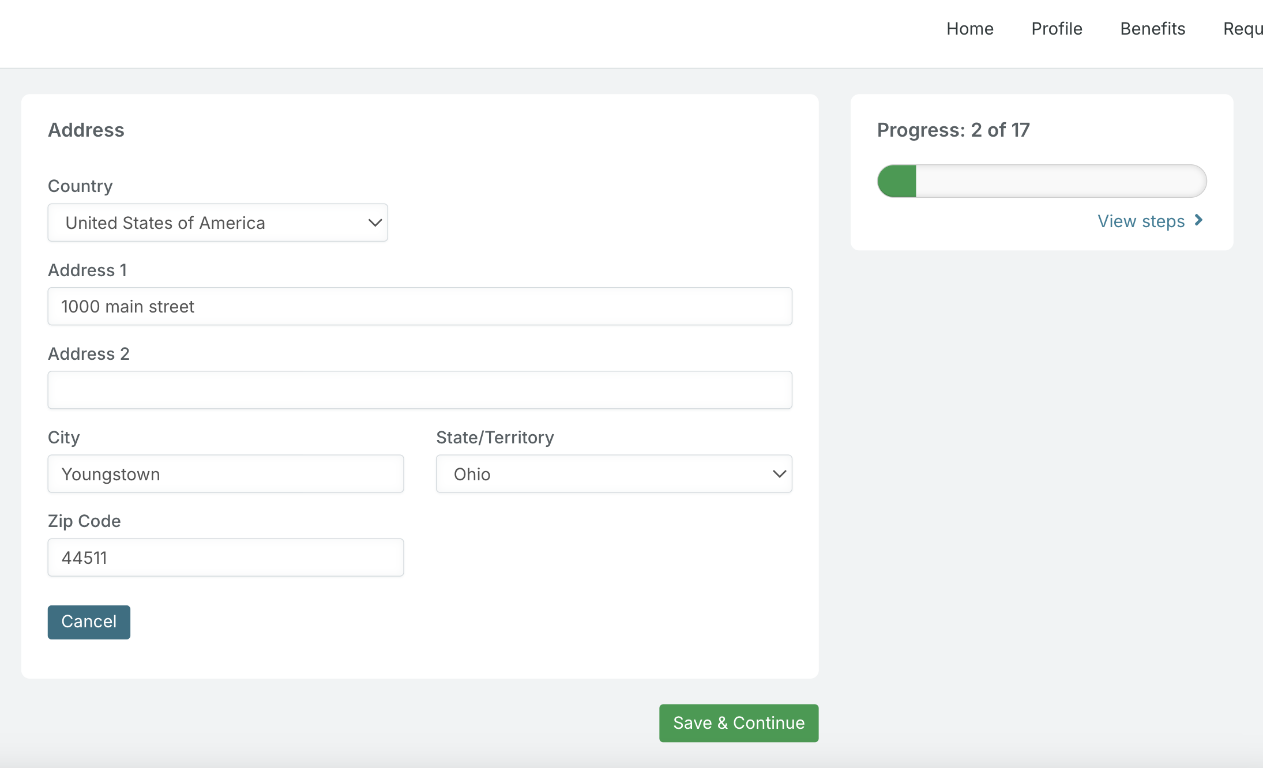Click the Progress: 2 of 17 heading
The width and height of the screenshot is (1263, 768).
coord(953,130)
